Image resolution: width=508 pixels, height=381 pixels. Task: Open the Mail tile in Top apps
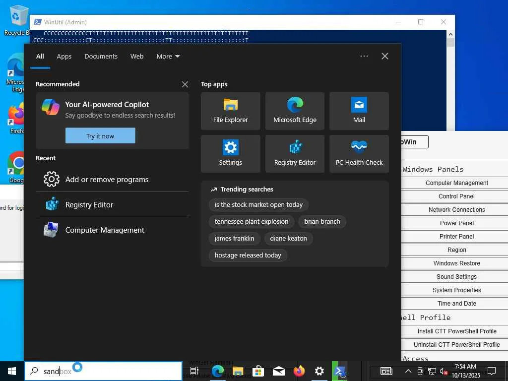point(359,111)
